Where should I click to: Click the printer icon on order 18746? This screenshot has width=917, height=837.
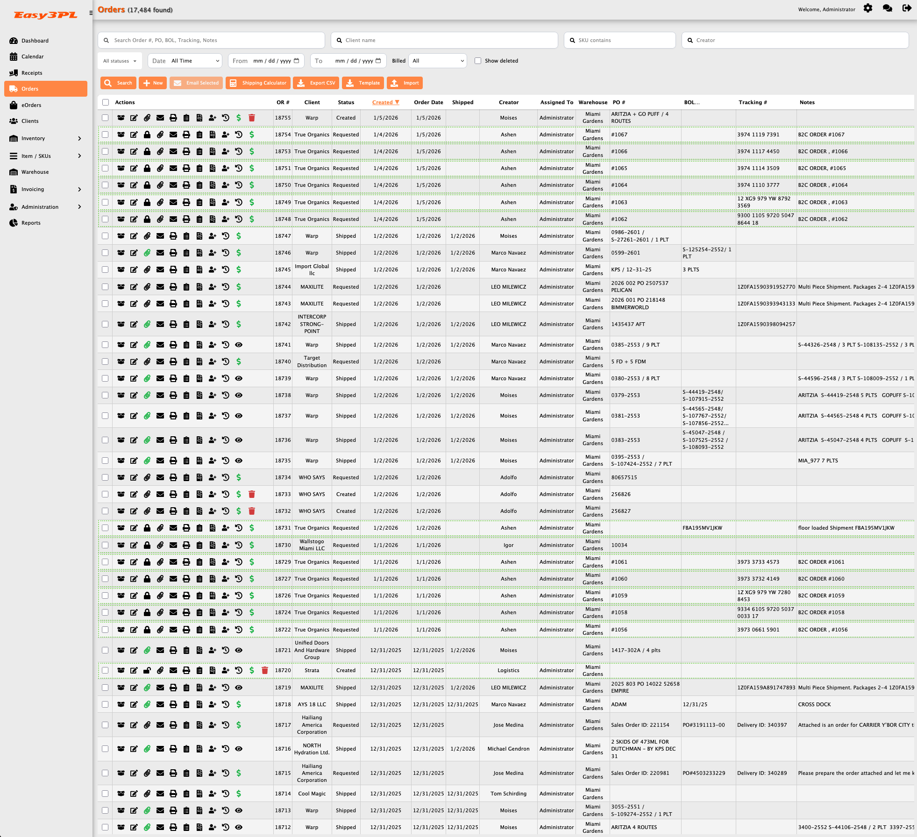(x=173, y=253)
